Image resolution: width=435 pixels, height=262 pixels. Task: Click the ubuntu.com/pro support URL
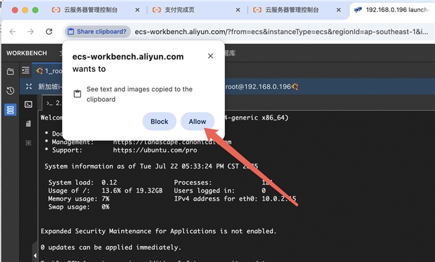click(x=155, y=150)
